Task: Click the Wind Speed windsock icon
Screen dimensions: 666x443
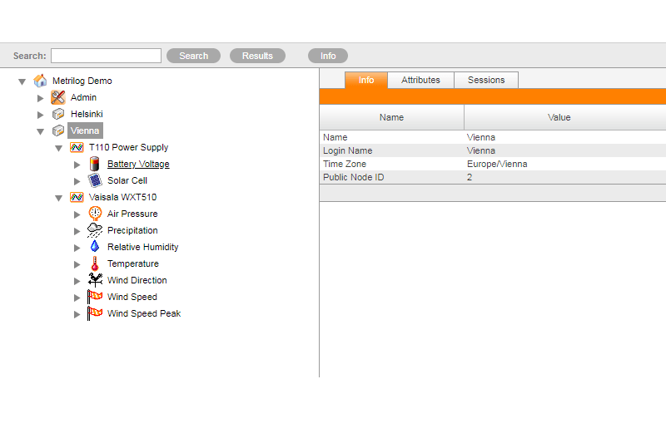Action: click(94, 297)
